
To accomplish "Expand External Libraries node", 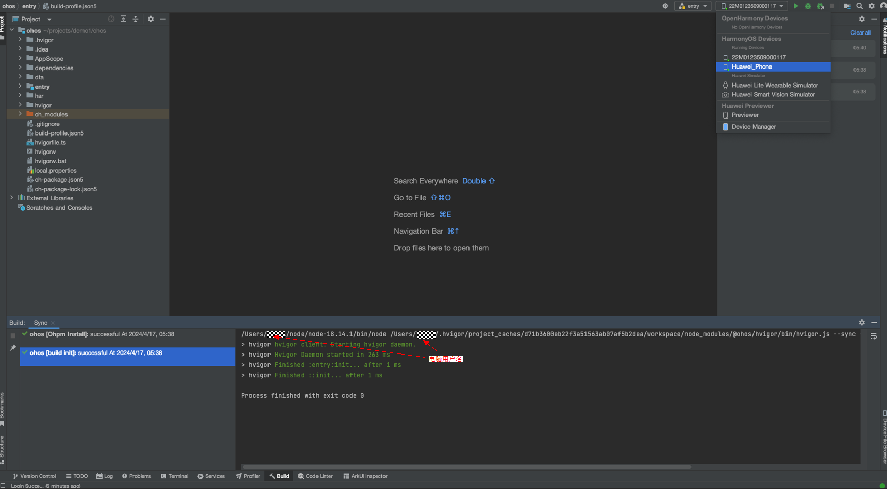I will (x=12, y=198).
